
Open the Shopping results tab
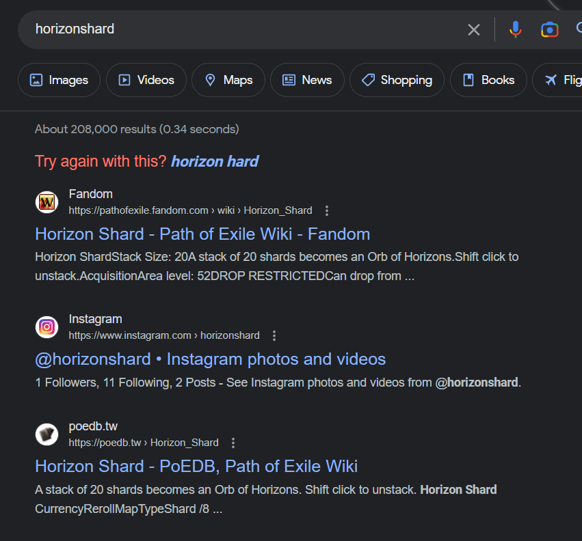(397, 80)
